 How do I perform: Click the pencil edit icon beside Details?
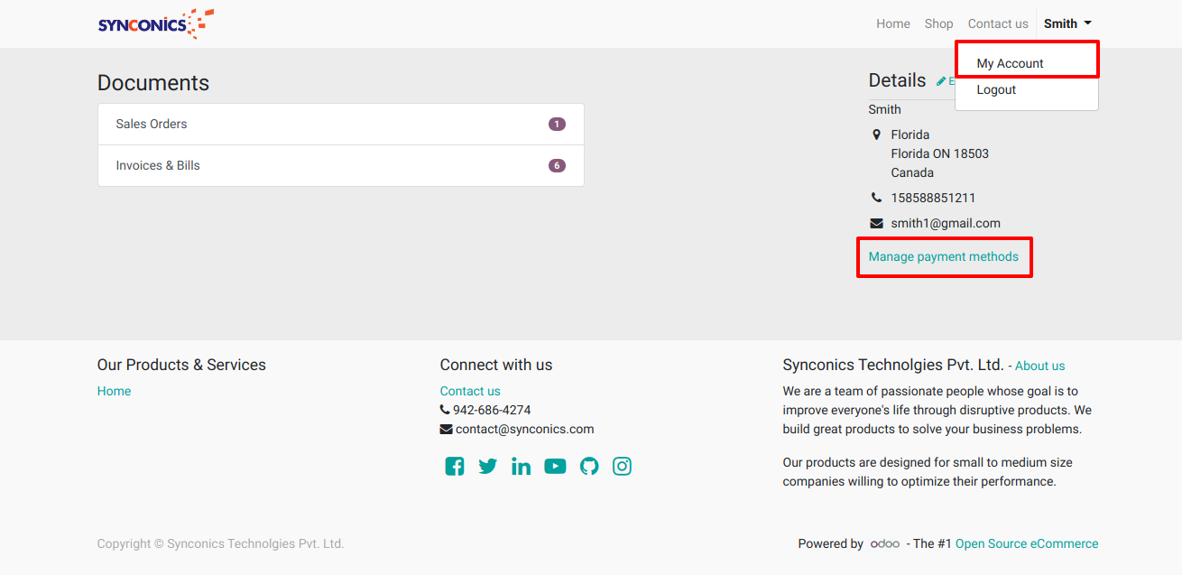coord(942,81)
